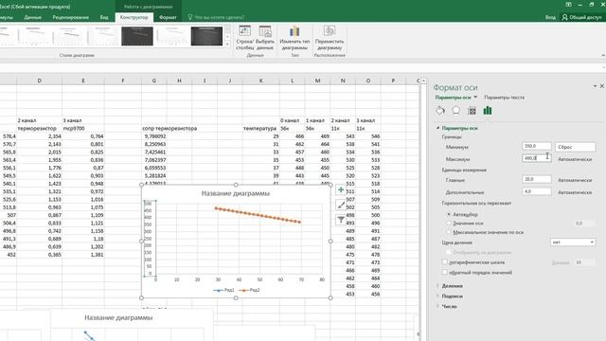The width and height of the screenshot is (606, 341).
Task: Click Автоматически next to Максимум
Action: pos(575,159)
